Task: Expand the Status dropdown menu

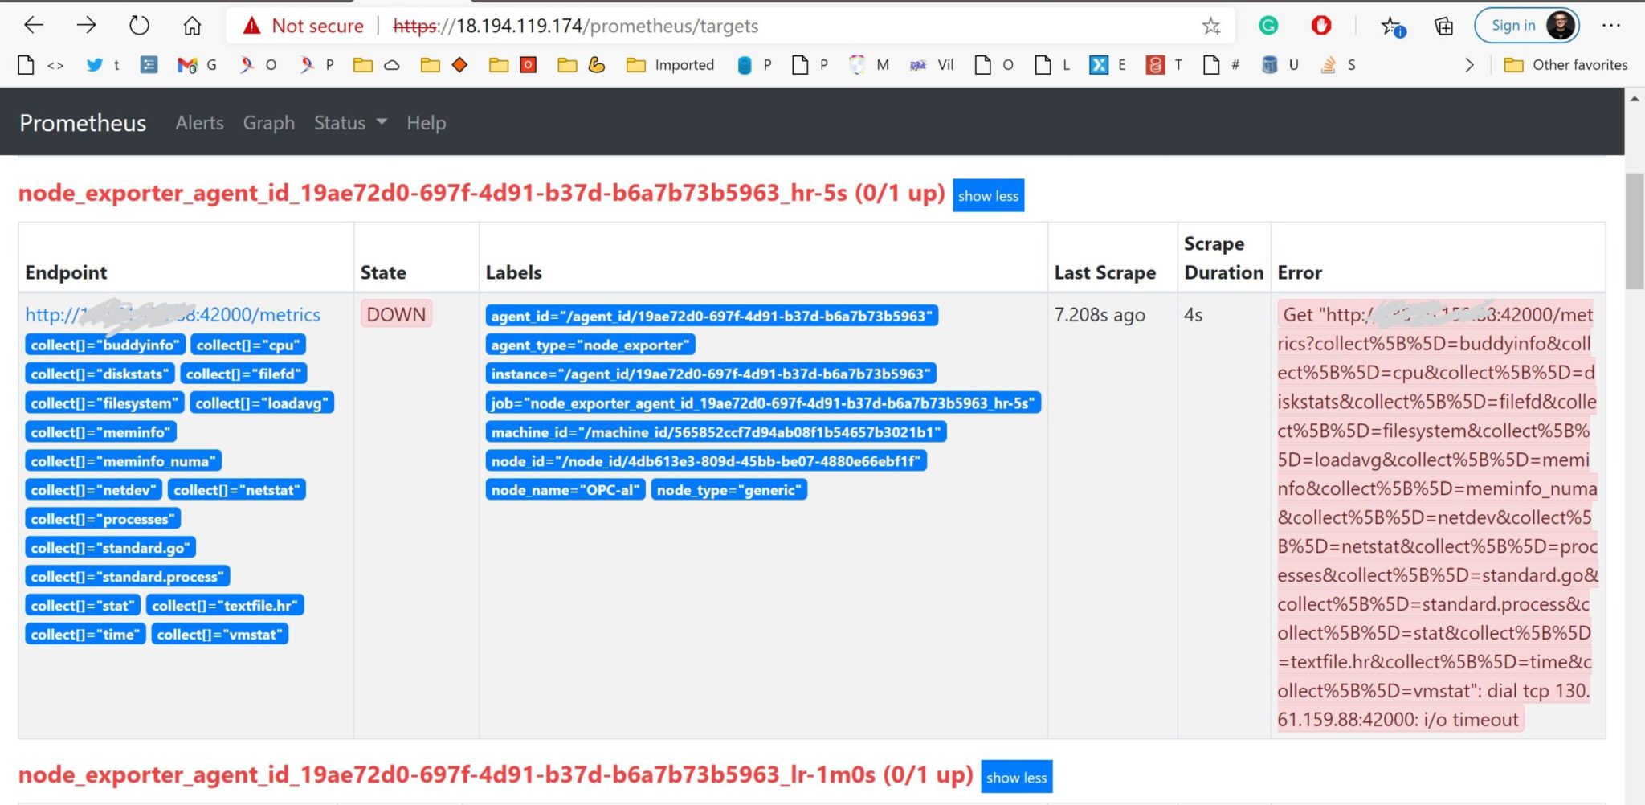Action: 350,123
